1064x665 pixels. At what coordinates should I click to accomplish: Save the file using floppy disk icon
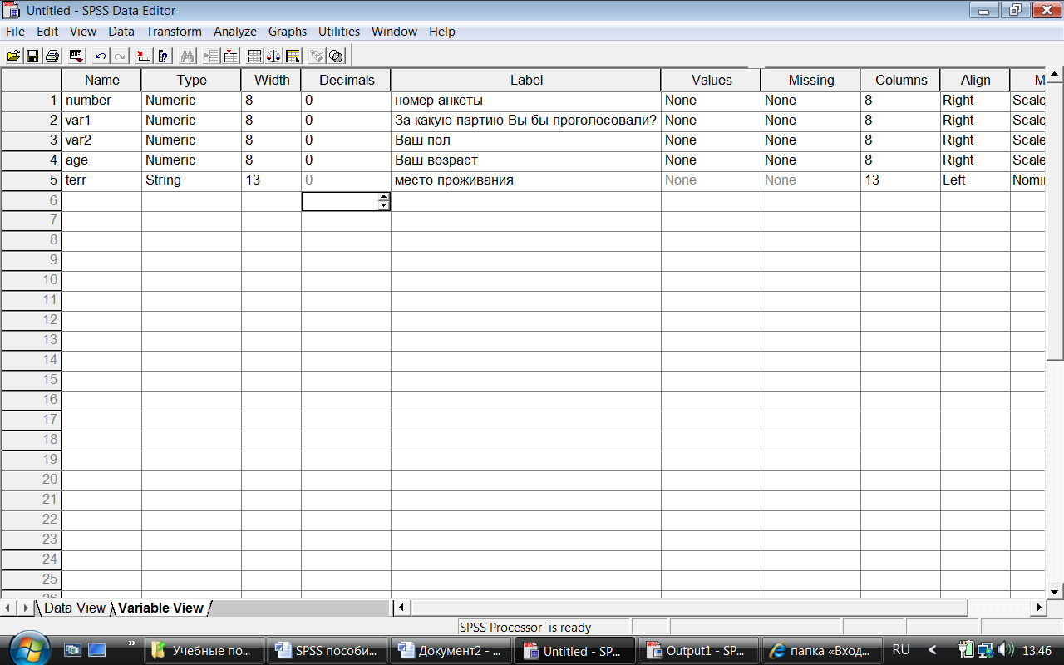pos(32,57)
